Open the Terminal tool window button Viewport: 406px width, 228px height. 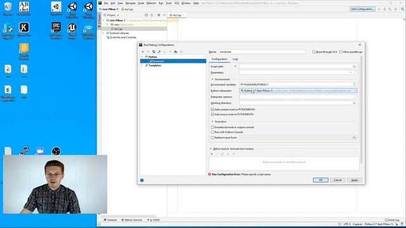click(x=110, y=220)
